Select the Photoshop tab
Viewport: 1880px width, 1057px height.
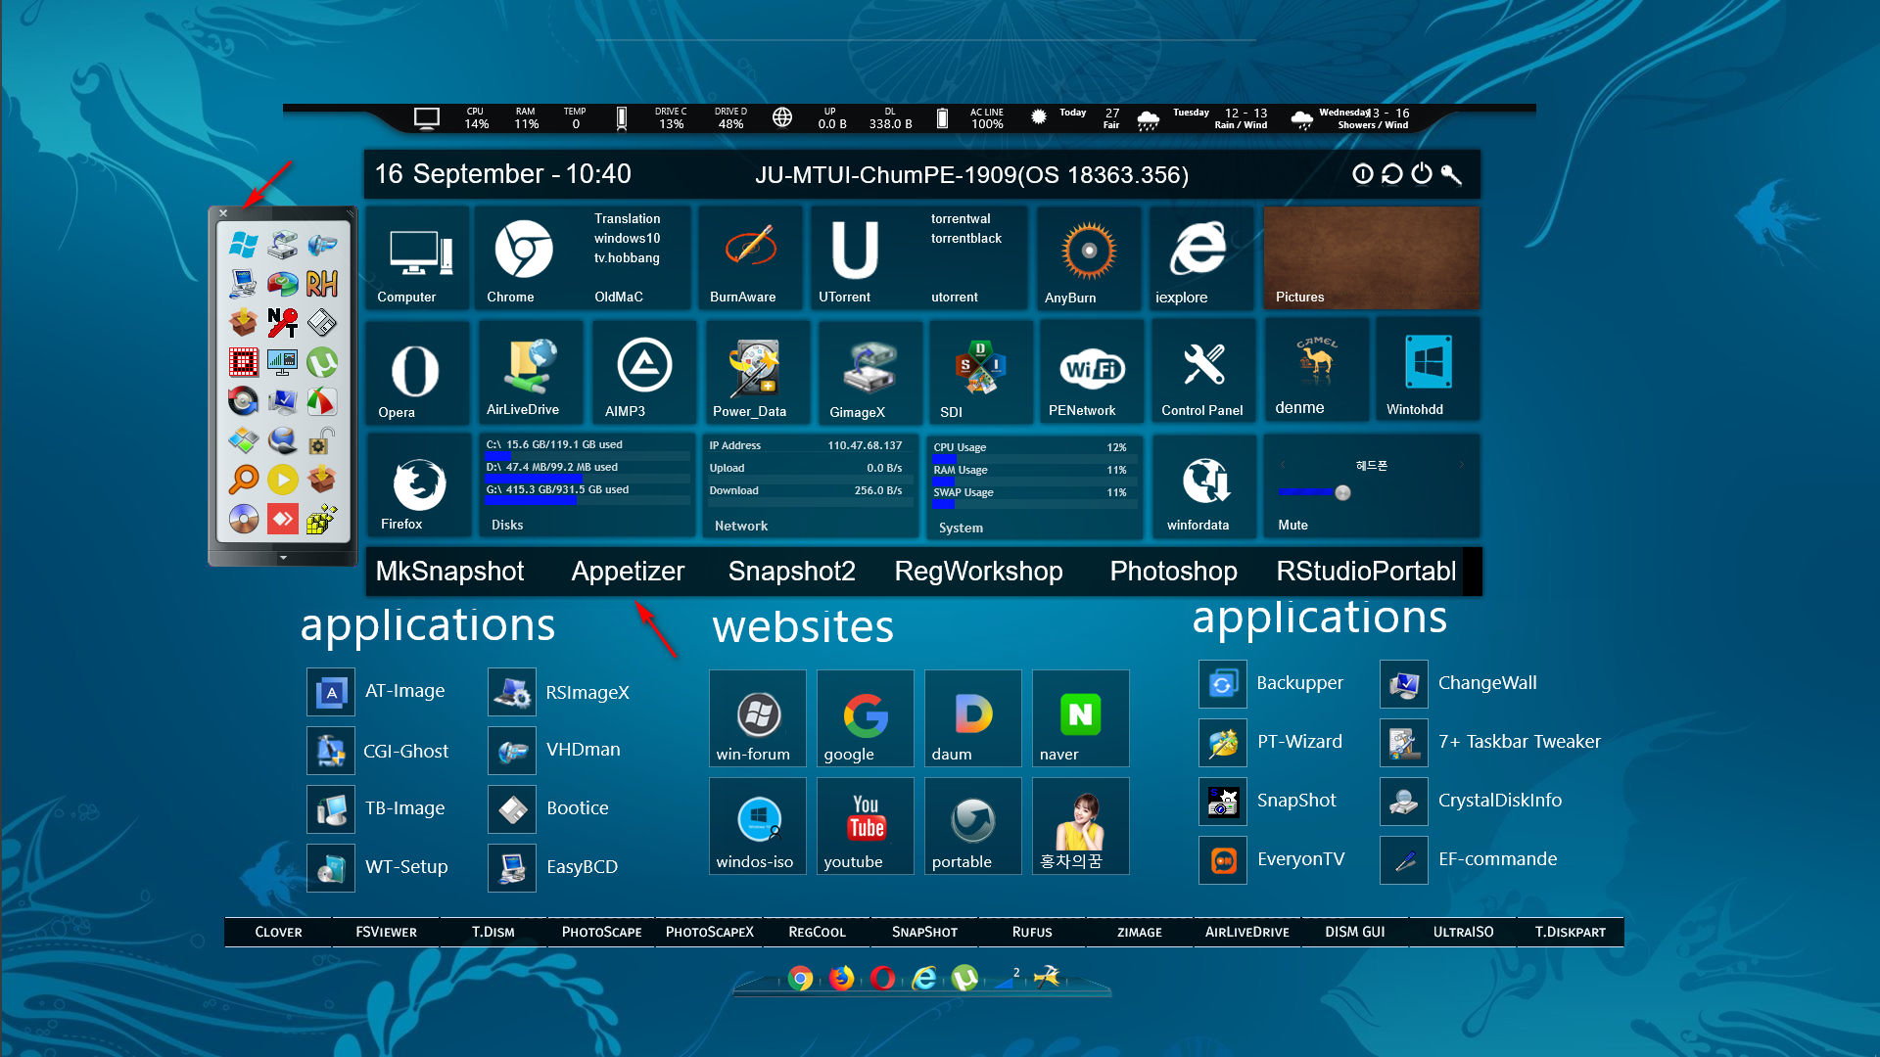tap(1173, 571)
